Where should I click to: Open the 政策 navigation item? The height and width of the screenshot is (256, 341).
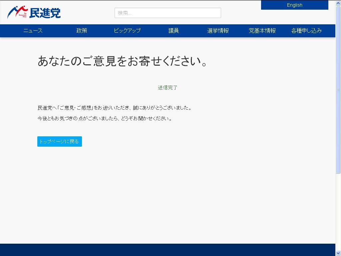[82, 31]
